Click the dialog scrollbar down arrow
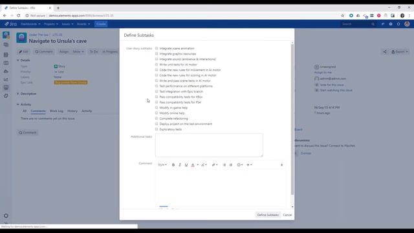This screenshot has width=414, height=233. 292,206
